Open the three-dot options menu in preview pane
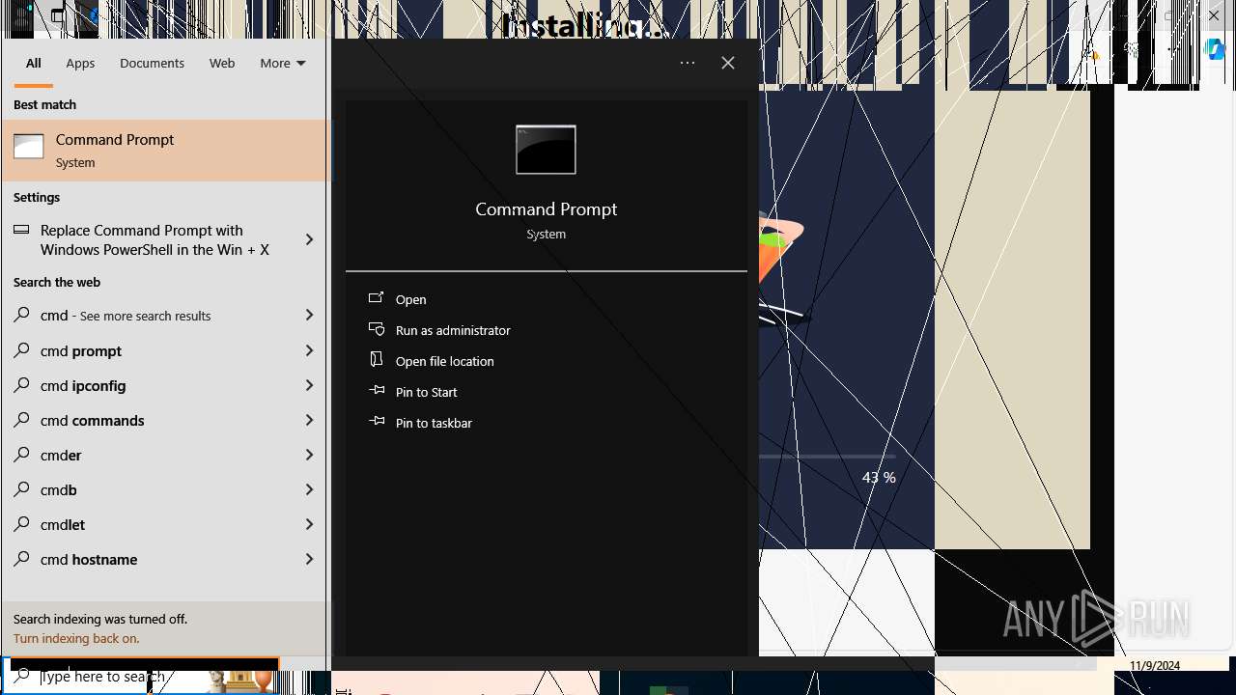The image size is (1236, 695). coord(688,63)
